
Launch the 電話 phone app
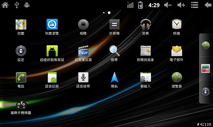21,77
